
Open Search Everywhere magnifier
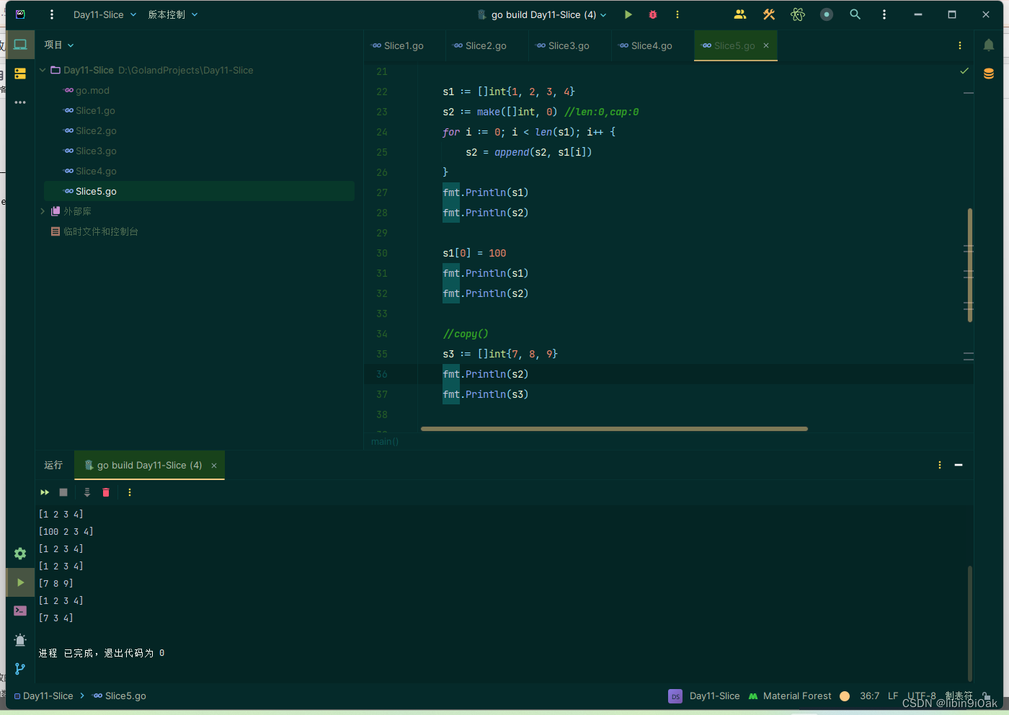click(x=855, y=14)
